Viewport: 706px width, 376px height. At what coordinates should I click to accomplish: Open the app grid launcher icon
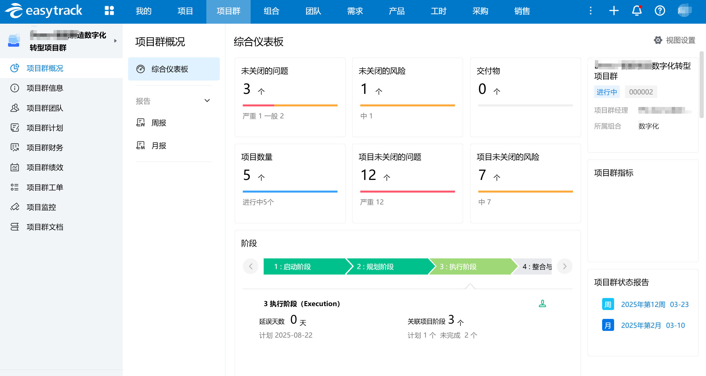coord(109,11)
